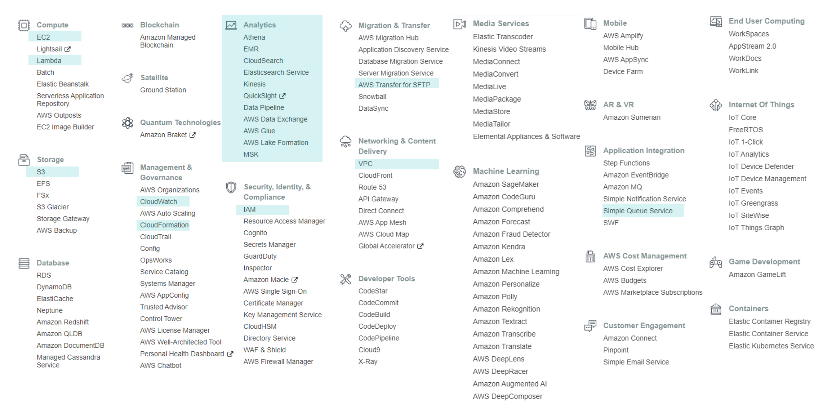Click the external link icon beside Amazon Braket

click(193, 135)
